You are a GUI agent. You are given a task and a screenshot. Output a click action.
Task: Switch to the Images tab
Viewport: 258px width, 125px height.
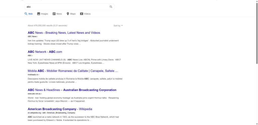(x=43, y=14)
